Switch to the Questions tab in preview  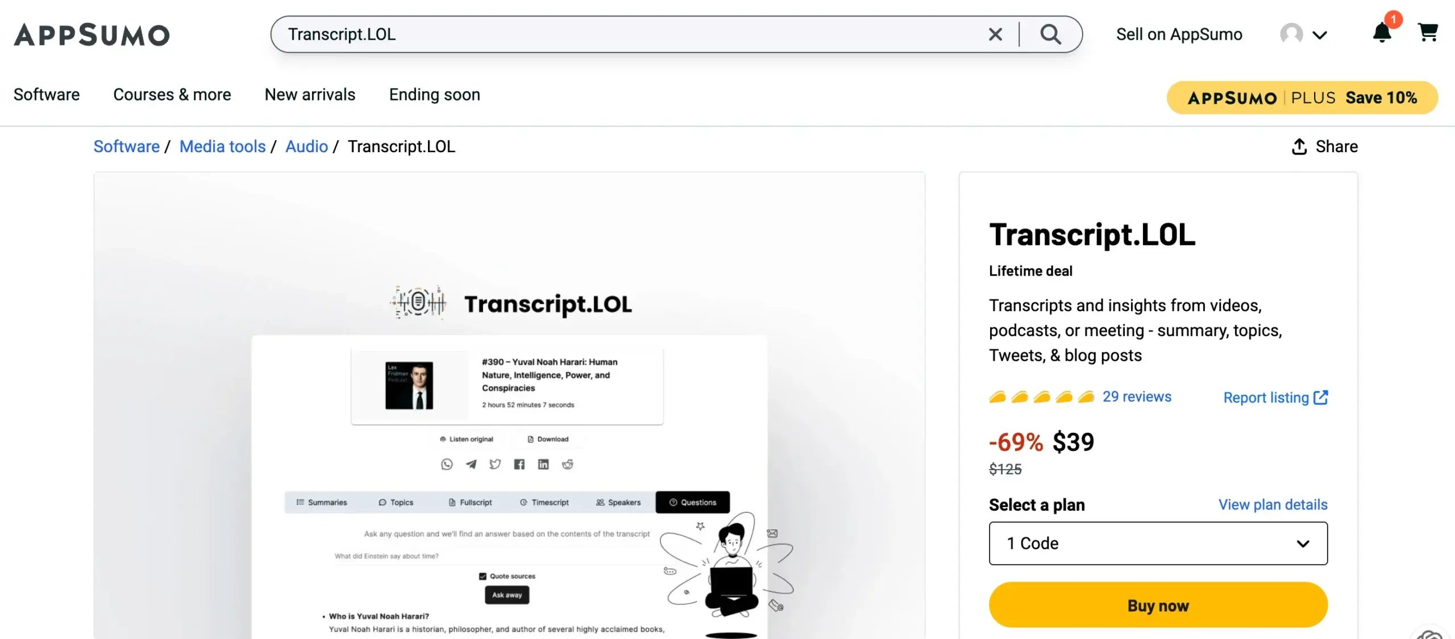click(x=692, y=503)
